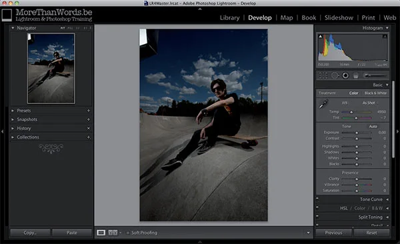Click the Before/After YY view icon
Image resolution: width=400 pixels, height=244 pixels.
113,233
